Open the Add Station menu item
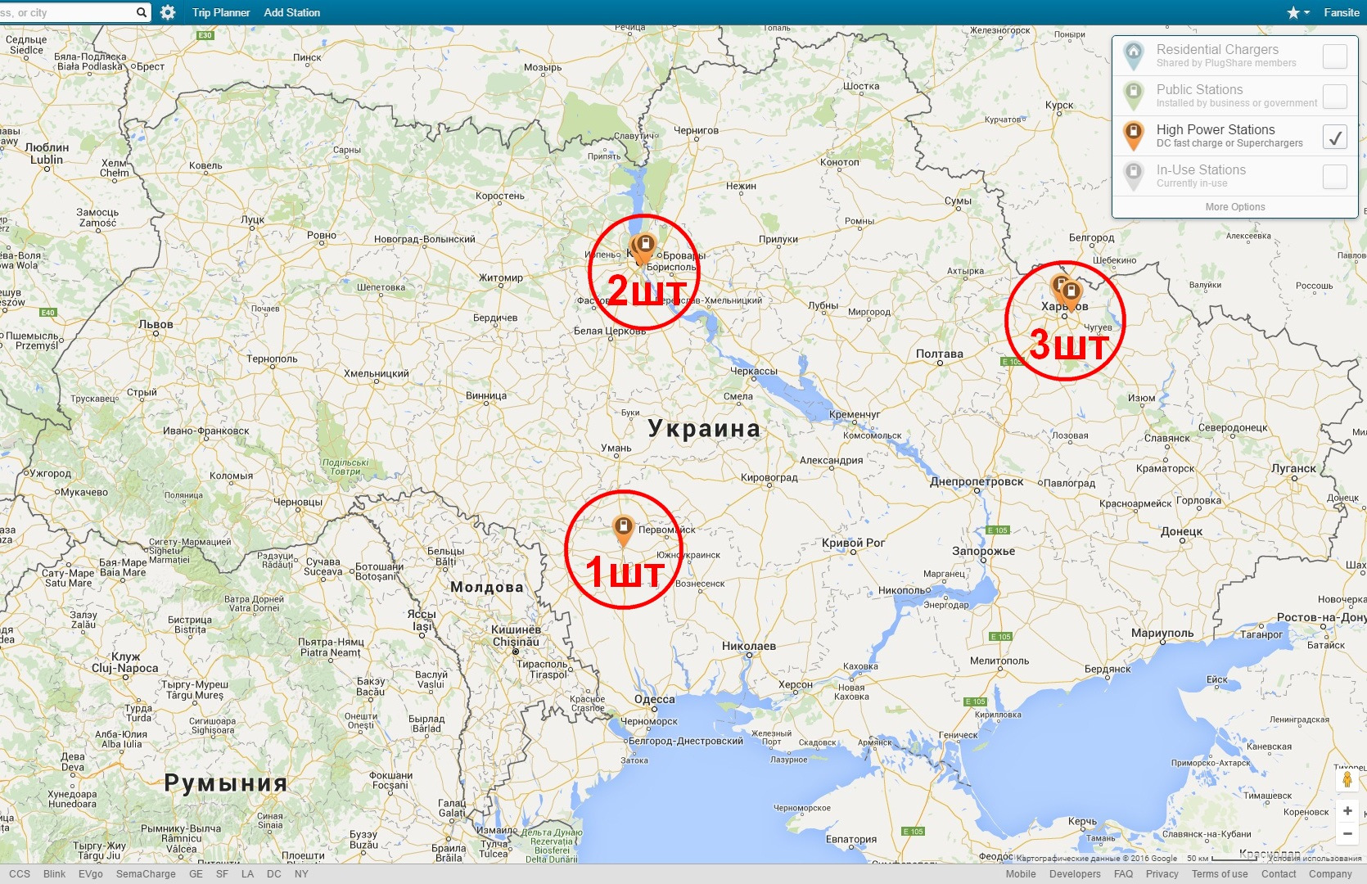Screen dimensions: 1367x884 point(291,12)
